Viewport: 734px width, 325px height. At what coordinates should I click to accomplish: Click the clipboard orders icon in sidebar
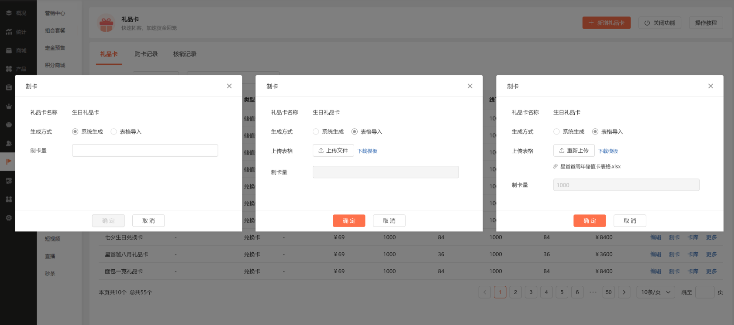click(9, 87)
